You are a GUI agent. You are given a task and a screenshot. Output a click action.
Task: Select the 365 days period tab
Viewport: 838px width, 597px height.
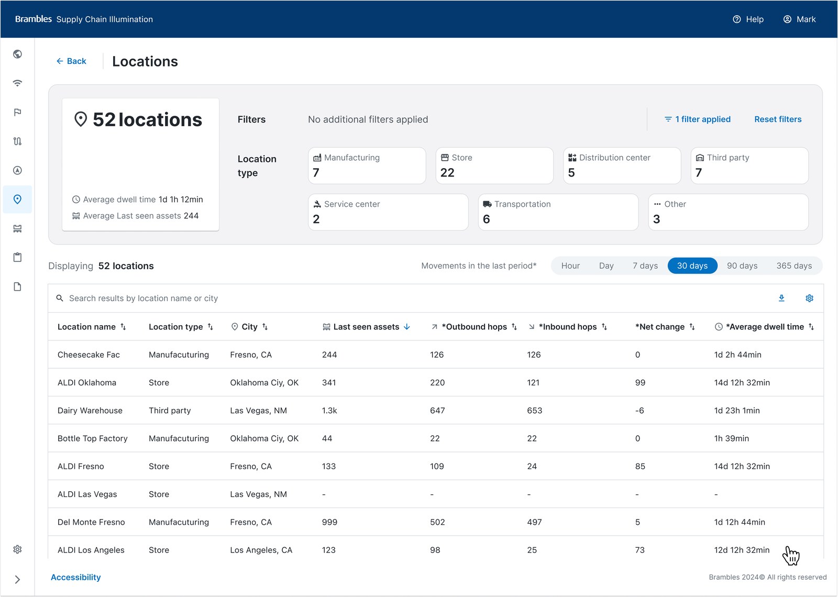(x=794, y=266)
